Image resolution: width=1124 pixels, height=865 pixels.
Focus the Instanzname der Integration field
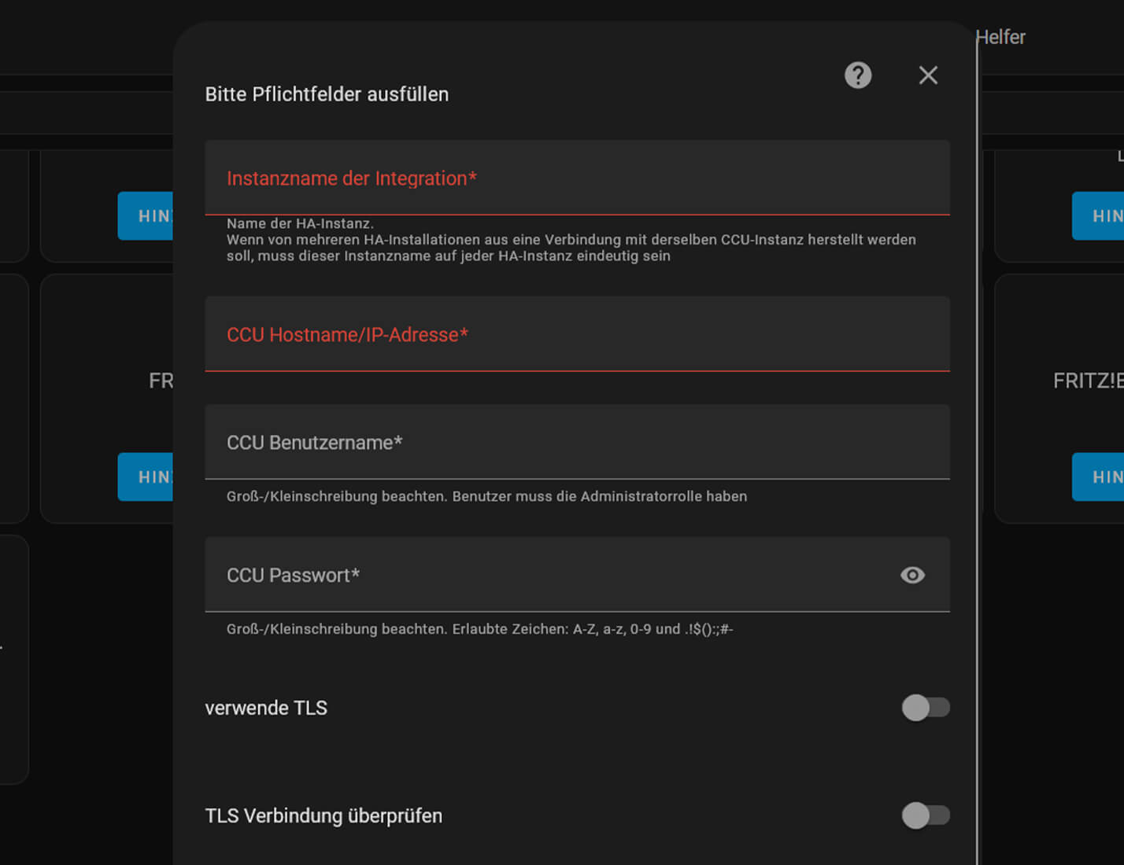pyautogui.click(x=576, y=179)
